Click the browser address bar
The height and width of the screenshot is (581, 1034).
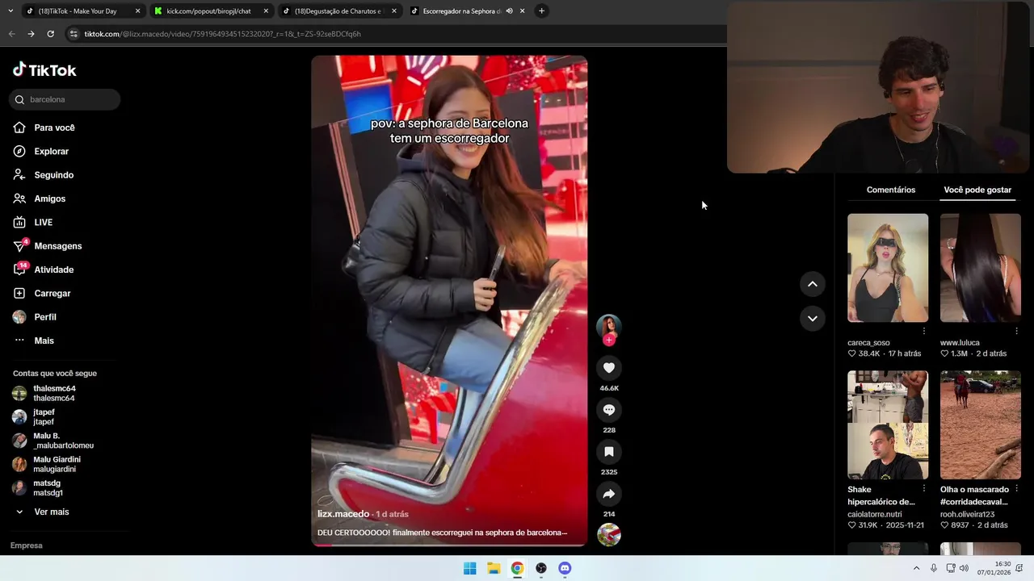tap(396, 34)
